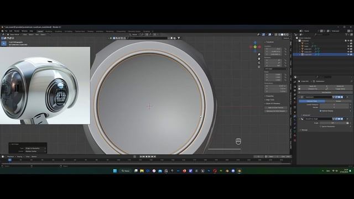This screenshot has height=199, width=354.
Task: Hide Cube.002 with its eye icon
Action: (x=348, y=51)
